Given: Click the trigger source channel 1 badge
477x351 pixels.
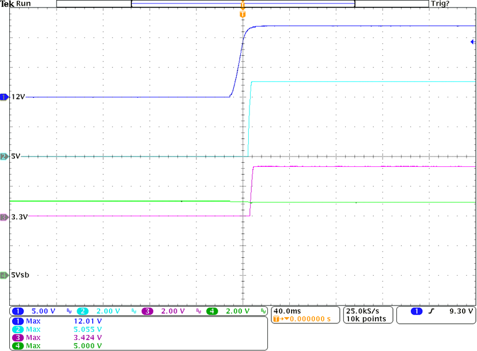Looking at the screenshot, I should click(417, 311).
